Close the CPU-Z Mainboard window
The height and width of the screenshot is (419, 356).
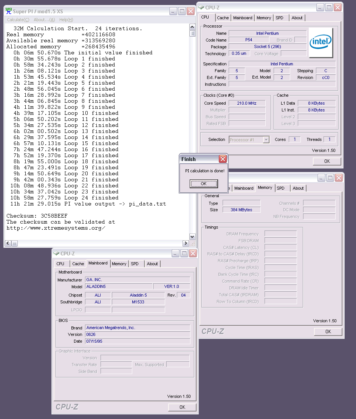(193, 253)
